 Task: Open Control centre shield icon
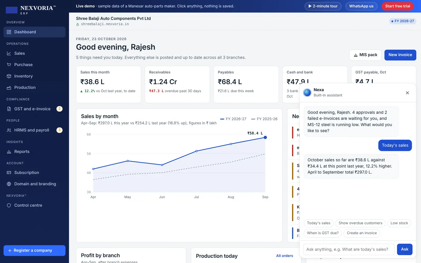[9, 205]
